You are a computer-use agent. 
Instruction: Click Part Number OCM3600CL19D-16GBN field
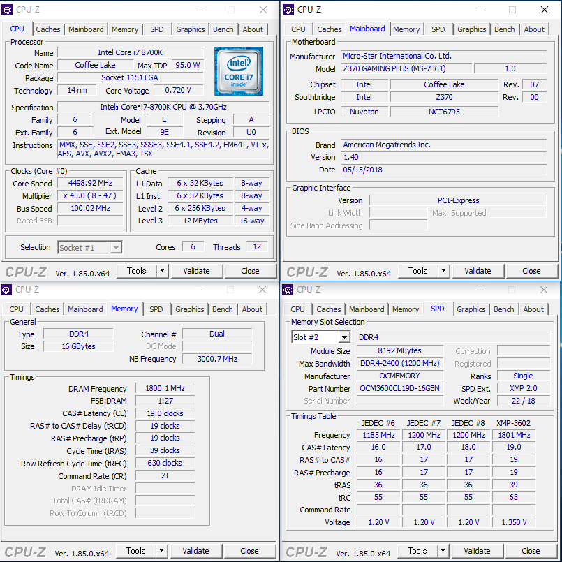(400, 389)
